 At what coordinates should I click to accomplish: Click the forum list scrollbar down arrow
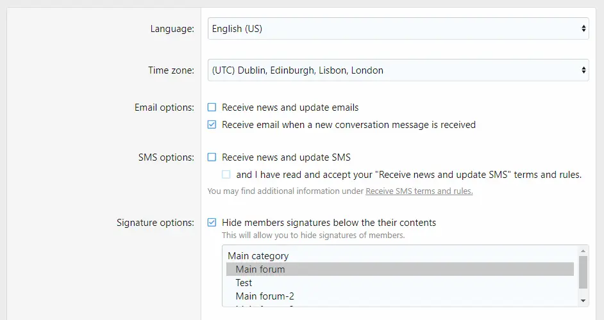click(583, 301)
